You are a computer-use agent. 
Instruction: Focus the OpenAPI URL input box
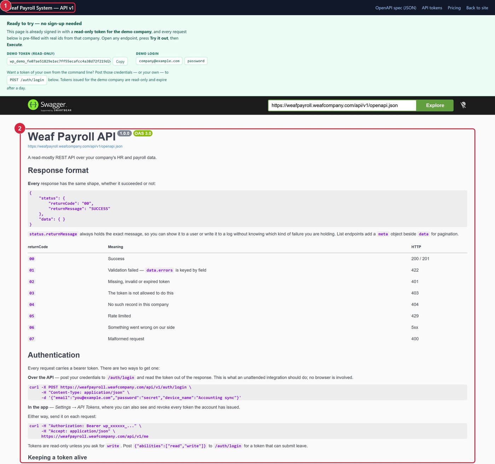click(342, 105)
